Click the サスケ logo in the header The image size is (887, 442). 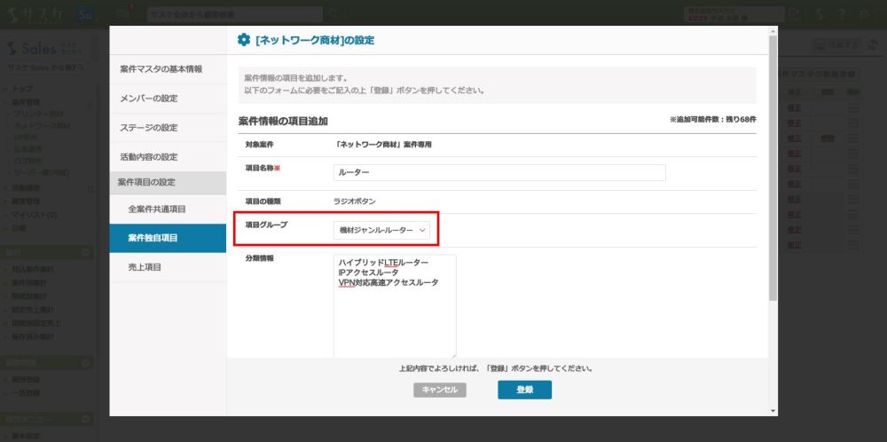34,14
